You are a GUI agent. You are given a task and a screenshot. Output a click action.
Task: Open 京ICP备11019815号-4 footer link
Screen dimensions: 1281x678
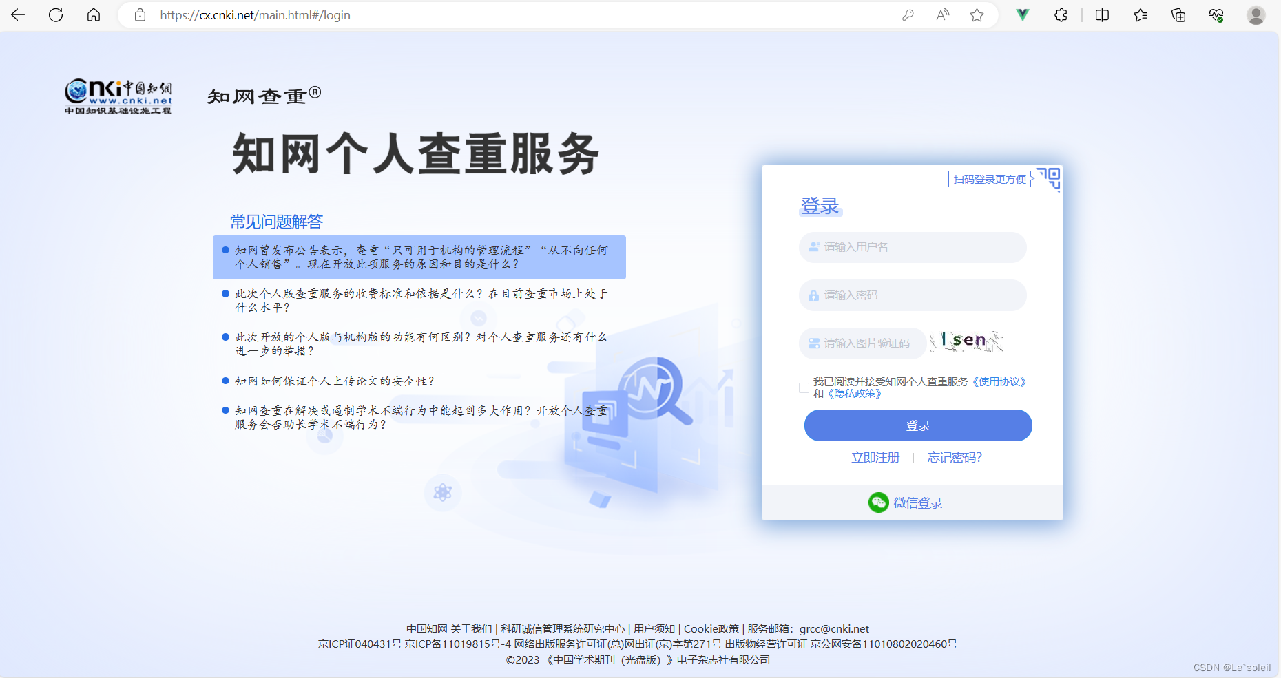click(x=458, y=644)
